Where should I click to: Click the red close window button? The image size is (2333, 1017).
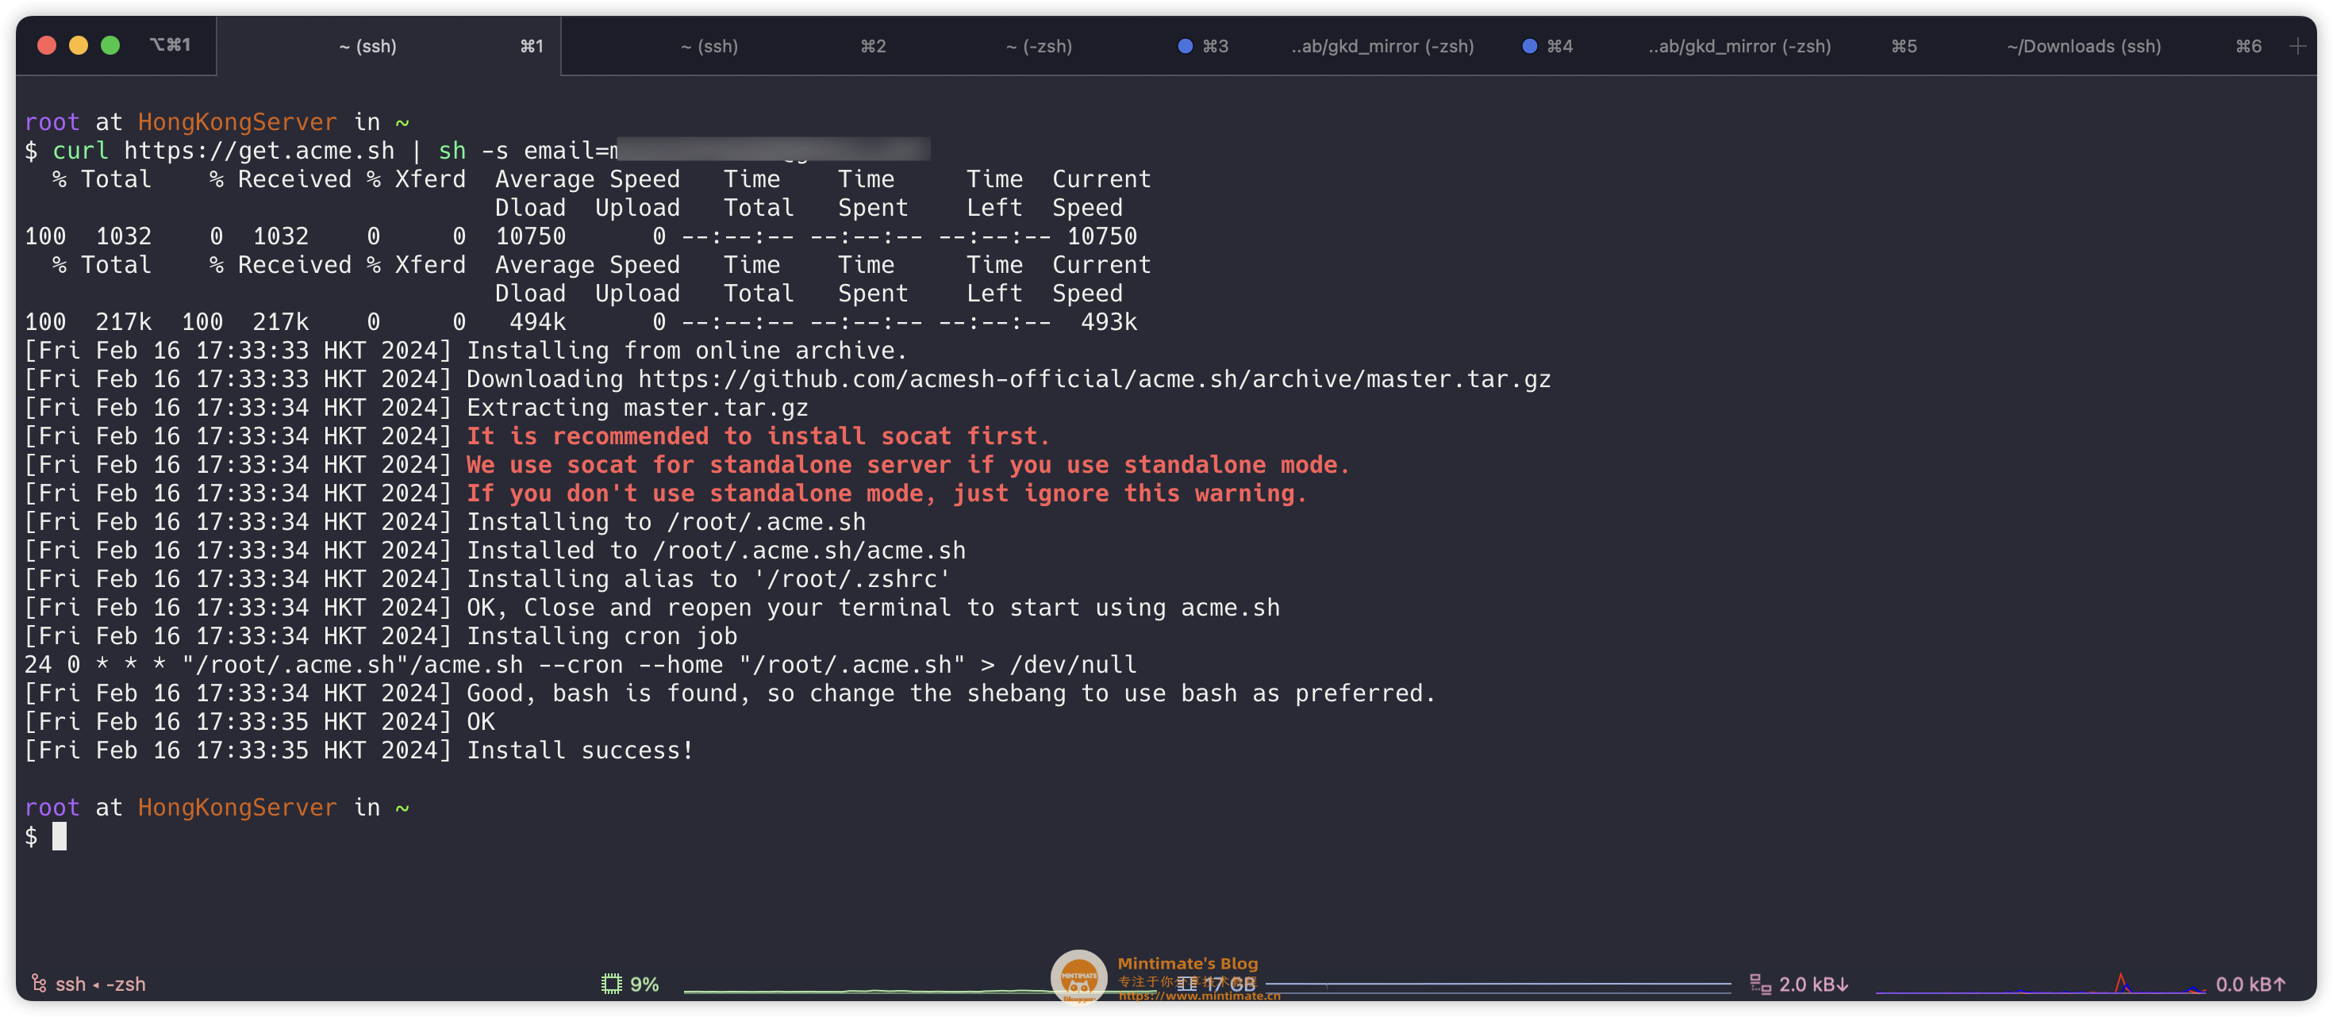pyautogui.click(x=47, y=44)
